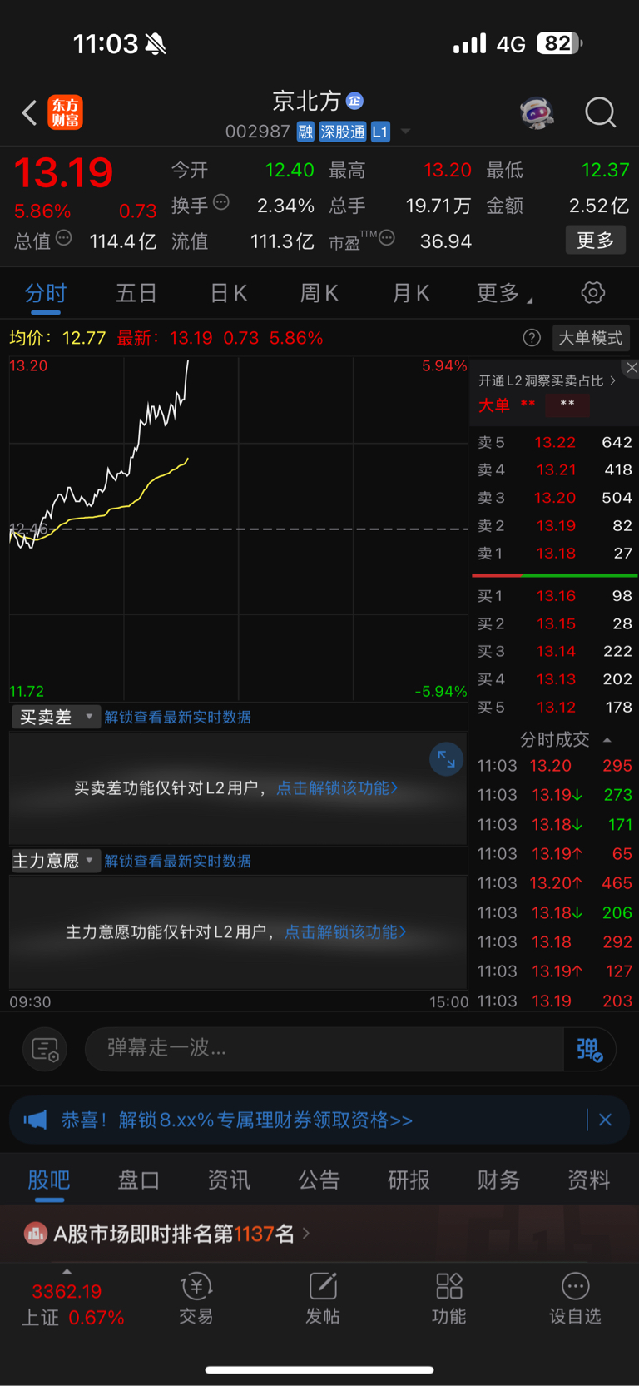Switch to the 财务 tab
This screenshot has width=639, height=1386.
(x=498, y=1180)
